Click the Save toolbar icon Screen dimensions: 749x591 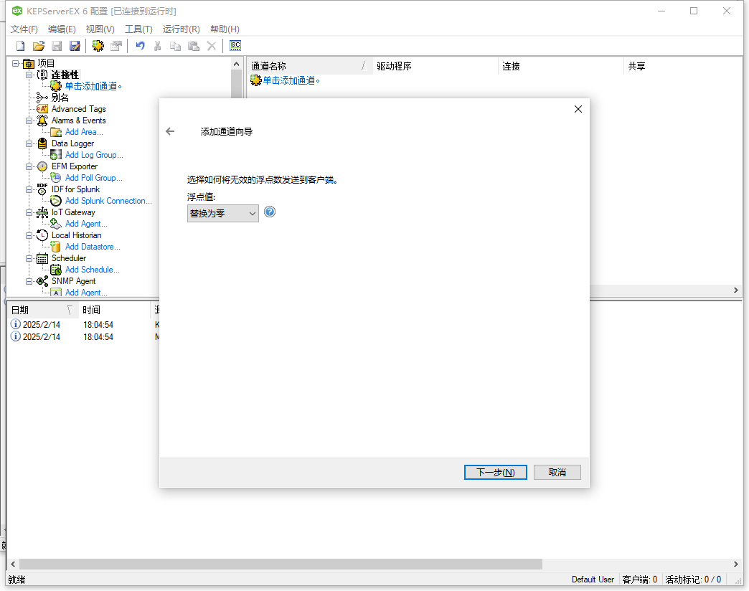[x=57, y=46]
